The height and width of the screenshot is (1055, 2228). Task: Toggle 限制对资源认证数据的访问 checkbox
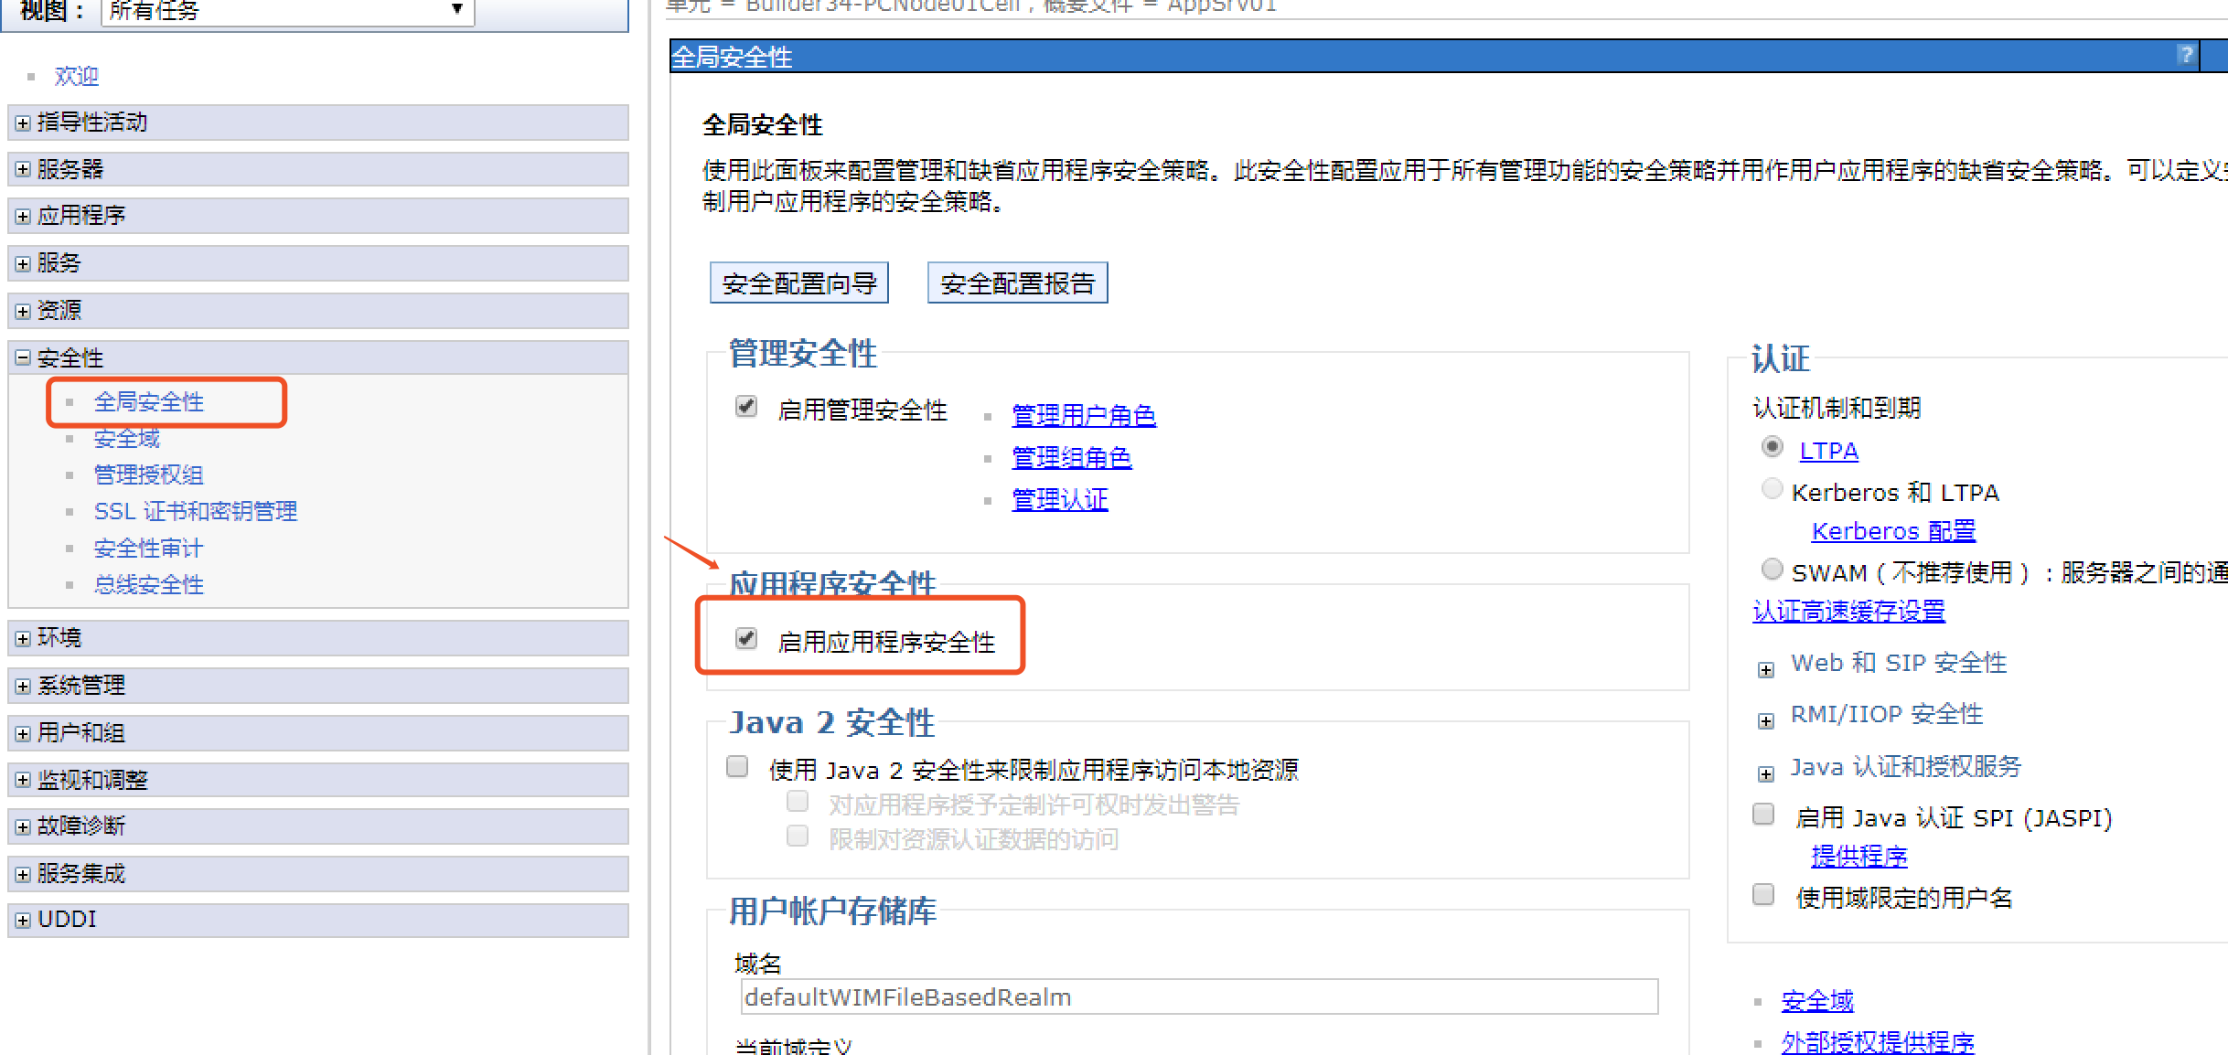[798, 837]
